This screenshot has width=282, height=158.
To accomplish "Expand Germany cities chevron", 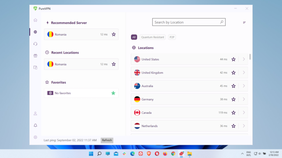I will point(244,99).
